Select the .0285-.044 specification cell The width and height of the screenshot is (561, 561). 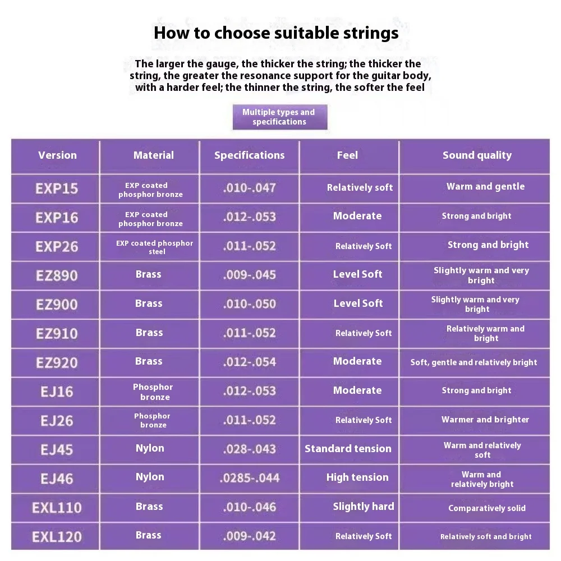(249, 479)
